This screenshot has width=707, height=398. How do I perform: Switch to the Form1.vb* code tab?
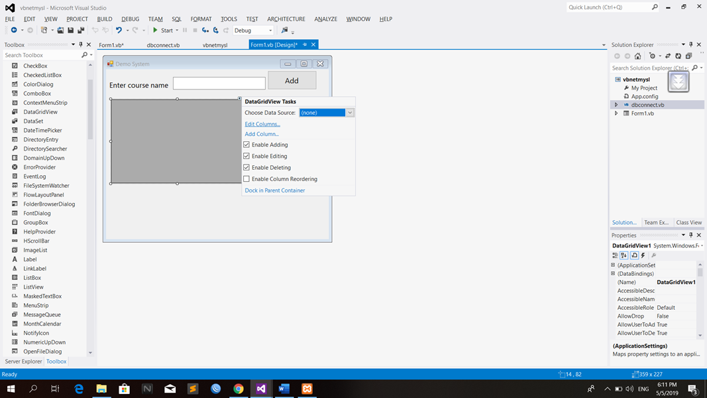click(x=111, y=45)
